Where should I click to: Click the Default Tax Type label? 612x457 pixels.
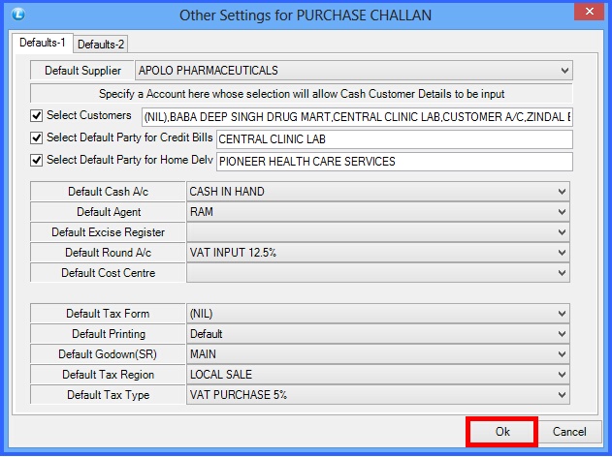point(108,395)
